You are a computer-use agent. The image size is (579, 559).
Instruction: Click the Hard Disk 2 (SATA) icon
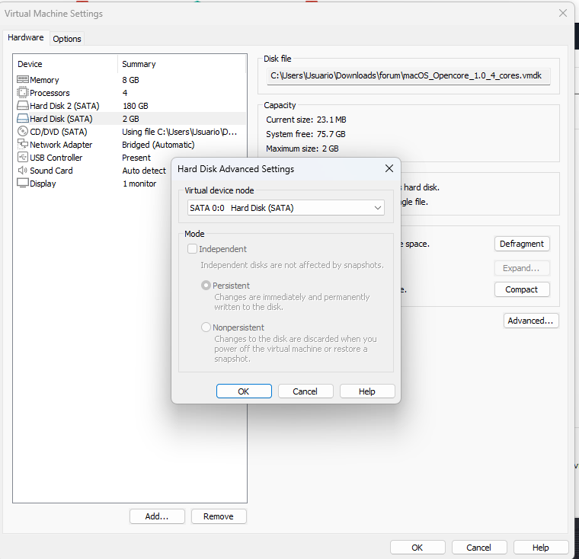point(23,106)
